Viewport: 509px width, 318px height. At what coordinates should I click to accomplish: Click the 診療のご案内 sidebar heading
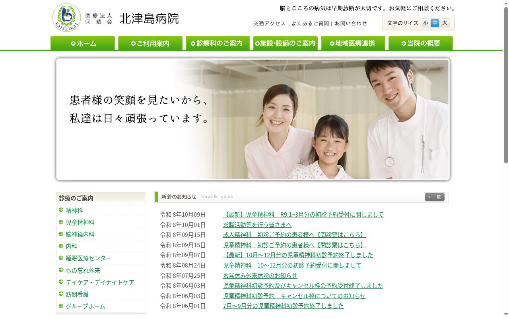(76, 198)
